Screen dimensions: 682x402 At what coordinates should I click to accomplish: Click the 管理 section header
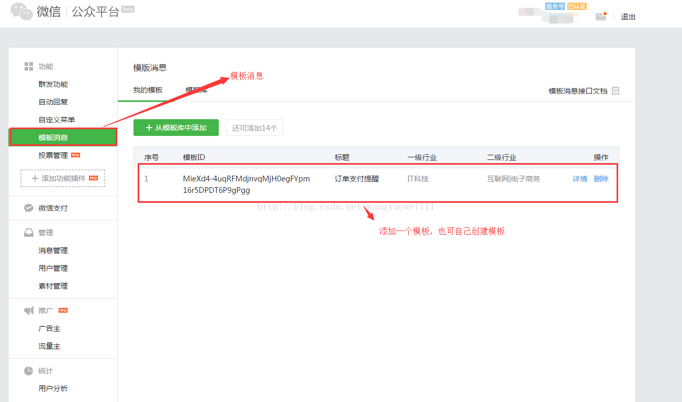pos(46,233)
